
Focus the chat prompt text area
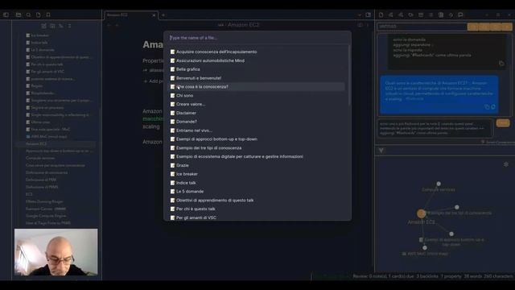click(435, 128)
